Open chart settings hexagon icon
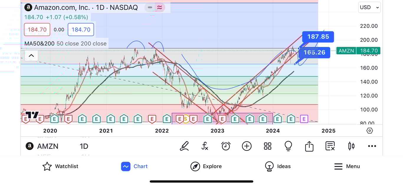The height and width of the screenshot is (186, 403). [x=370, y=131]
